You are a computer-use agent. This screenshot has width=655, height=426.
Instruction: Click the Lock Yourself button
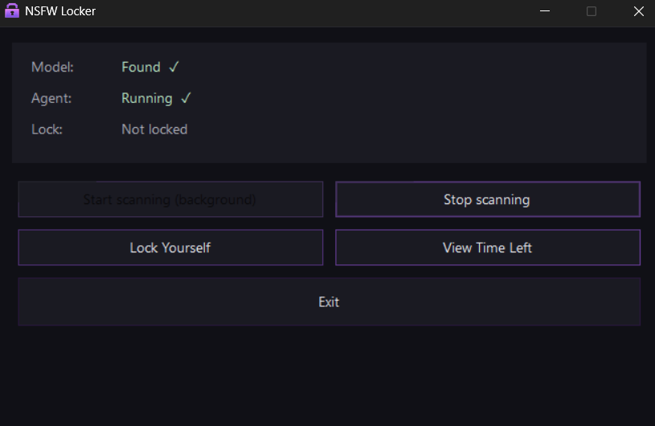coord(170,248)
